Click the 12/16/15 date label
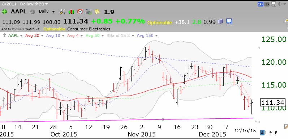This screenshot has width=288, height=139. pyautogui.click(x=245, y=131)
